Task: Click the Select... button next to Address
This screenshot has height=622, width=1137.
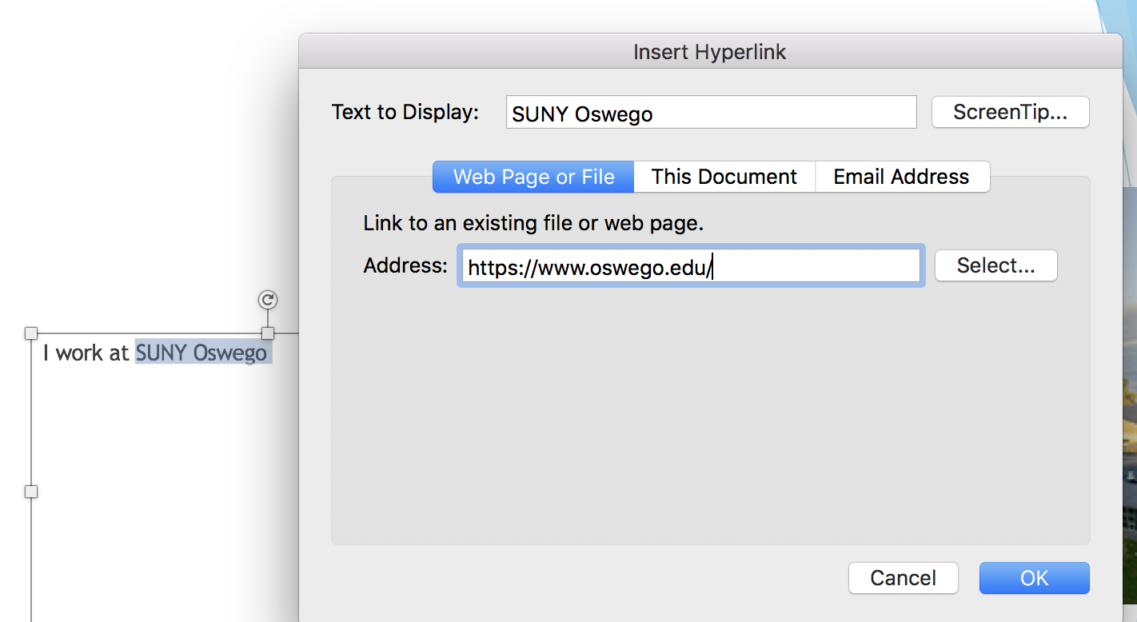Action: pos(996,265)
